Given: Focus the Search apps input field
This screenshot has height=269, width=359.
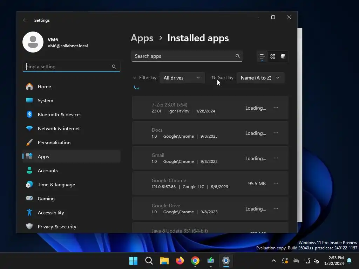Looking at the screenshot, I should click(187, 56).
